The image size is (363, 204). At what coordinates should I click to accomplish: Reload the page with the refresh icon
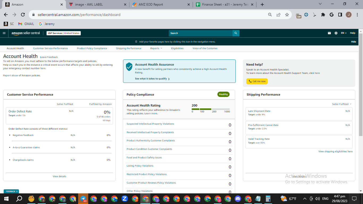[x=23, y=15]
